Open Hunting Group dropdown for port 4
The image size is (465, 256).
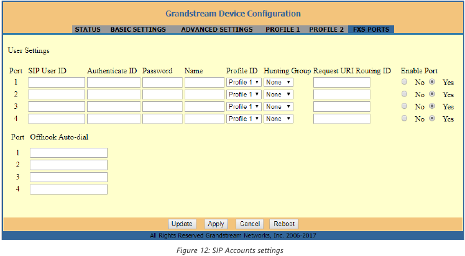278,119
